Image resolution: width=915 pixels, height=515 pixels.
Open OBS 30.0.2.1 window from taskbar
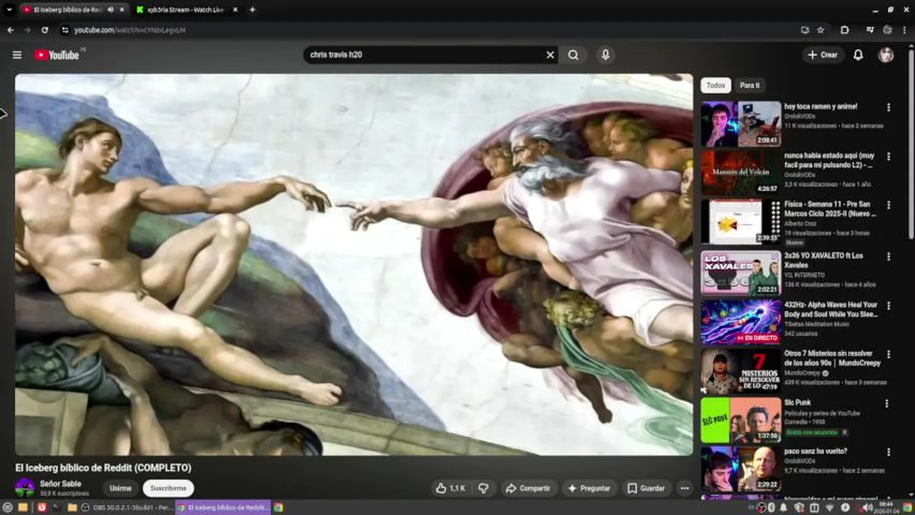[x=127, y=507]
